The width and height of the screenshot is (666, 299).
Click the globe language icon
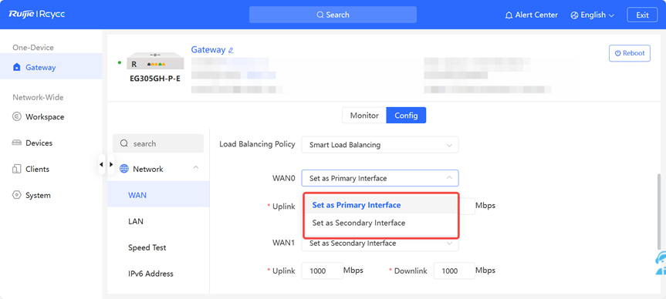tap(574, 15)
